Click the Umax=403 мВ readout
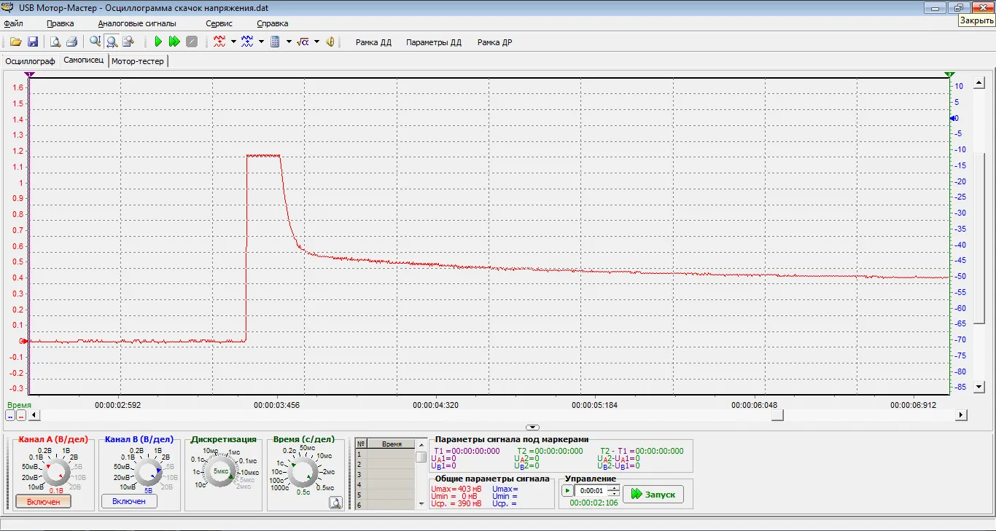Viewport: 996px width, 531px height. click(456, 489)
